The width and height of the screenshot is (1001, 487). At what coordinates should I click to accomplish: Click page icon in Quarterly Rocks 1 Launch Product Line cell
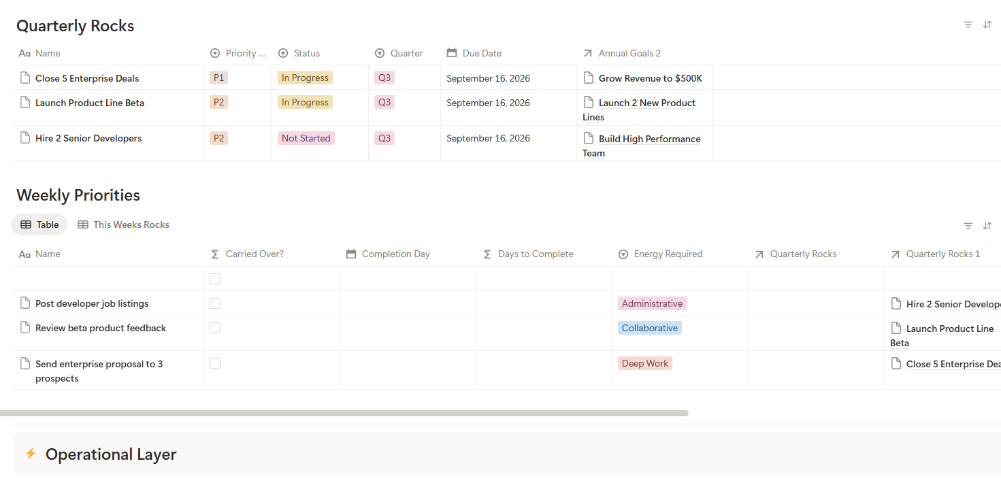(896, 328)
